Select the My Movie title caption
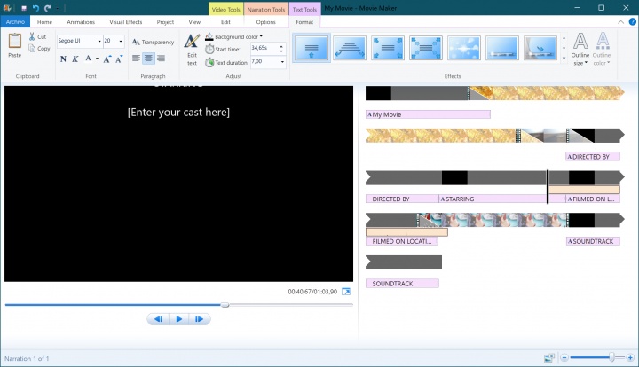This screenshot has width=639, height=367. [x=428, y=114]
